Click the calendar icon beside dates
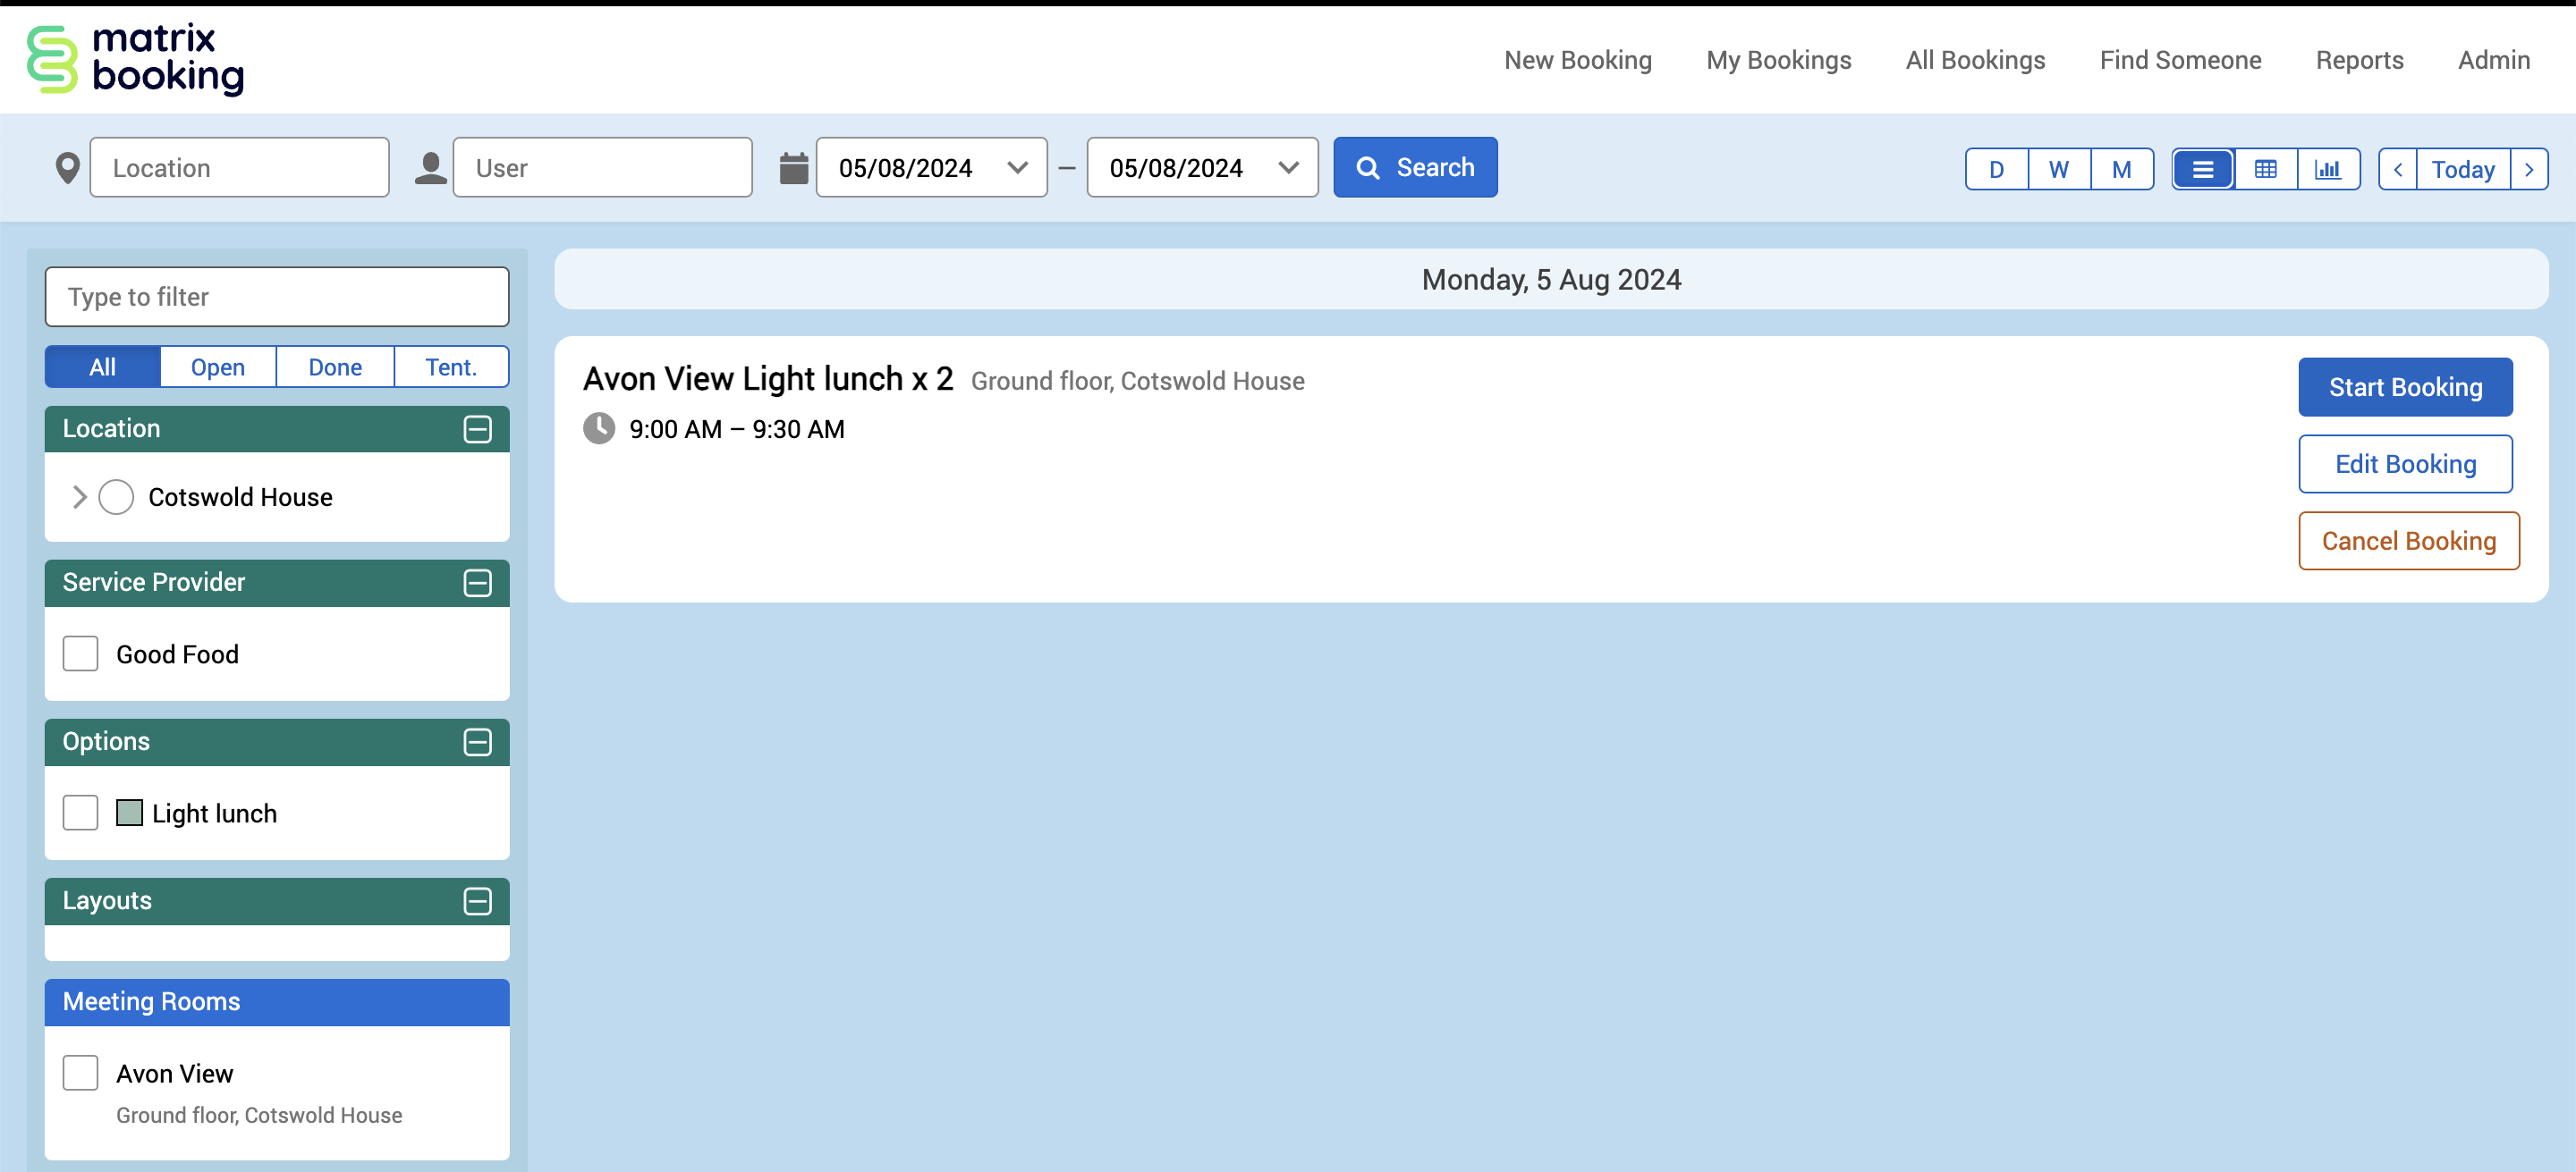Image resolution: width=2576 pixels, height=1172 pixels. (x=793, y=168)
